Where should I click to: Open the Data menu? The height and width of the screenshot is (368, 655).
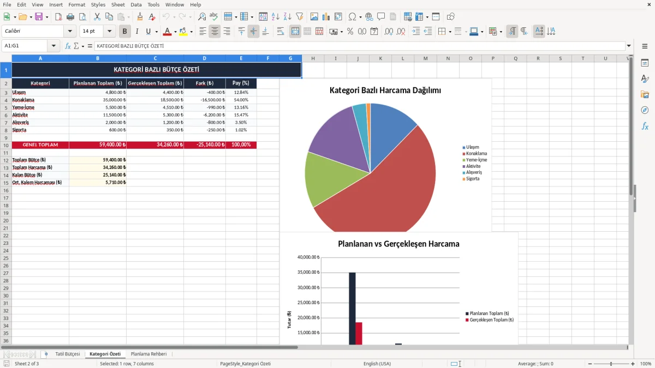pos(136,4)
